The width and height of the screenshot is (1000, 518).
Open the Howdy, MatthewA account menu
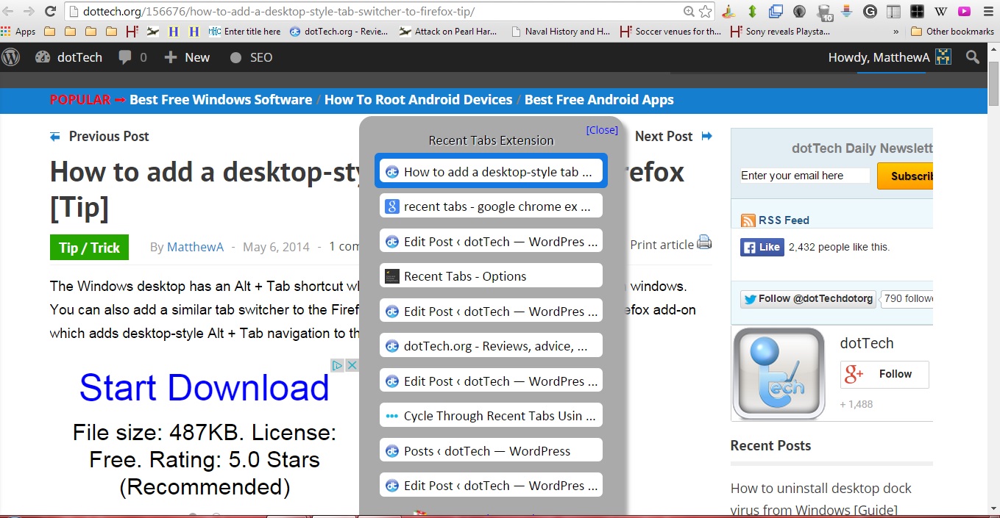890,57
